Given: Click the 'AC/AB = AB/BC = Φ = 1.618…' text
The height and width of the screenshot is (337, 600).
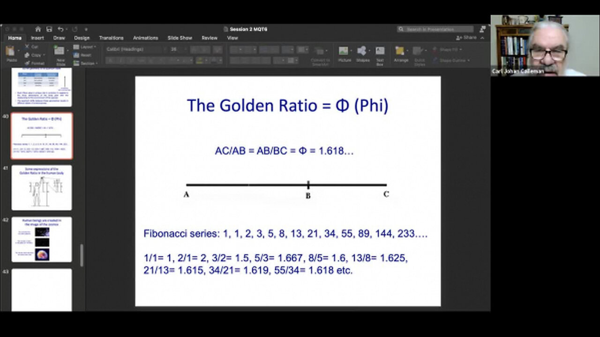Looking at the screenshot, I should coord(284,151).
